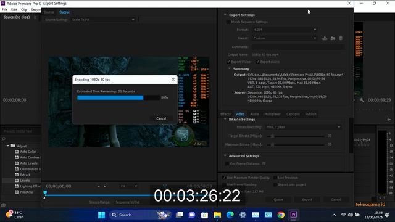
Task: Switch to the Source tab
Action: 49,12
